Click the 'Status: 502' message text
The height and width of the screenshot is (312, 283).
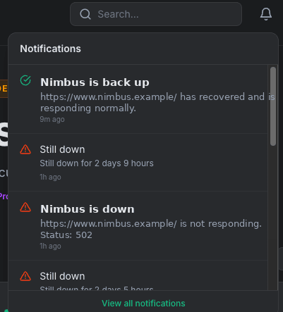[66, 235]
